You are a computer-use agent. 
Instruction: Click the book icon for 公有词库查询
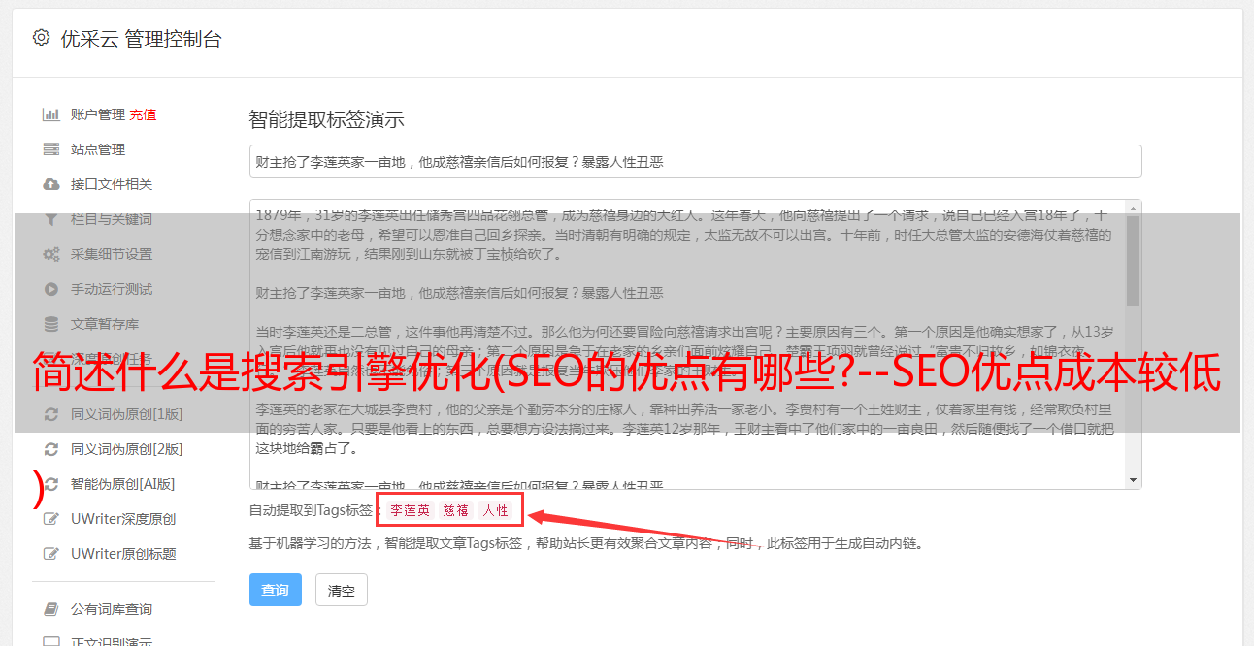(x=51, y=609)
